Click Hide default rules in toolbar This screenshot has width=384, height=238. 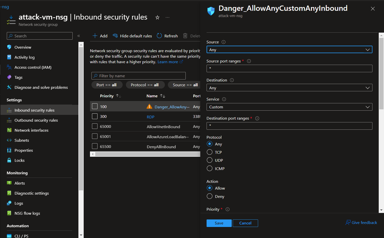pyautogui.click(x=132, y=36)
